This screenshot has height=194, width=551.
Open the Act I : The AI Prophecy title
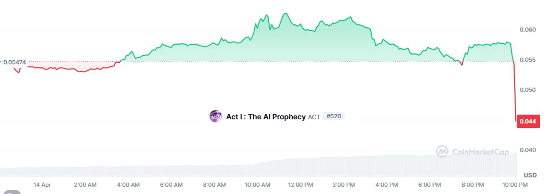click(x=266, y=117)
